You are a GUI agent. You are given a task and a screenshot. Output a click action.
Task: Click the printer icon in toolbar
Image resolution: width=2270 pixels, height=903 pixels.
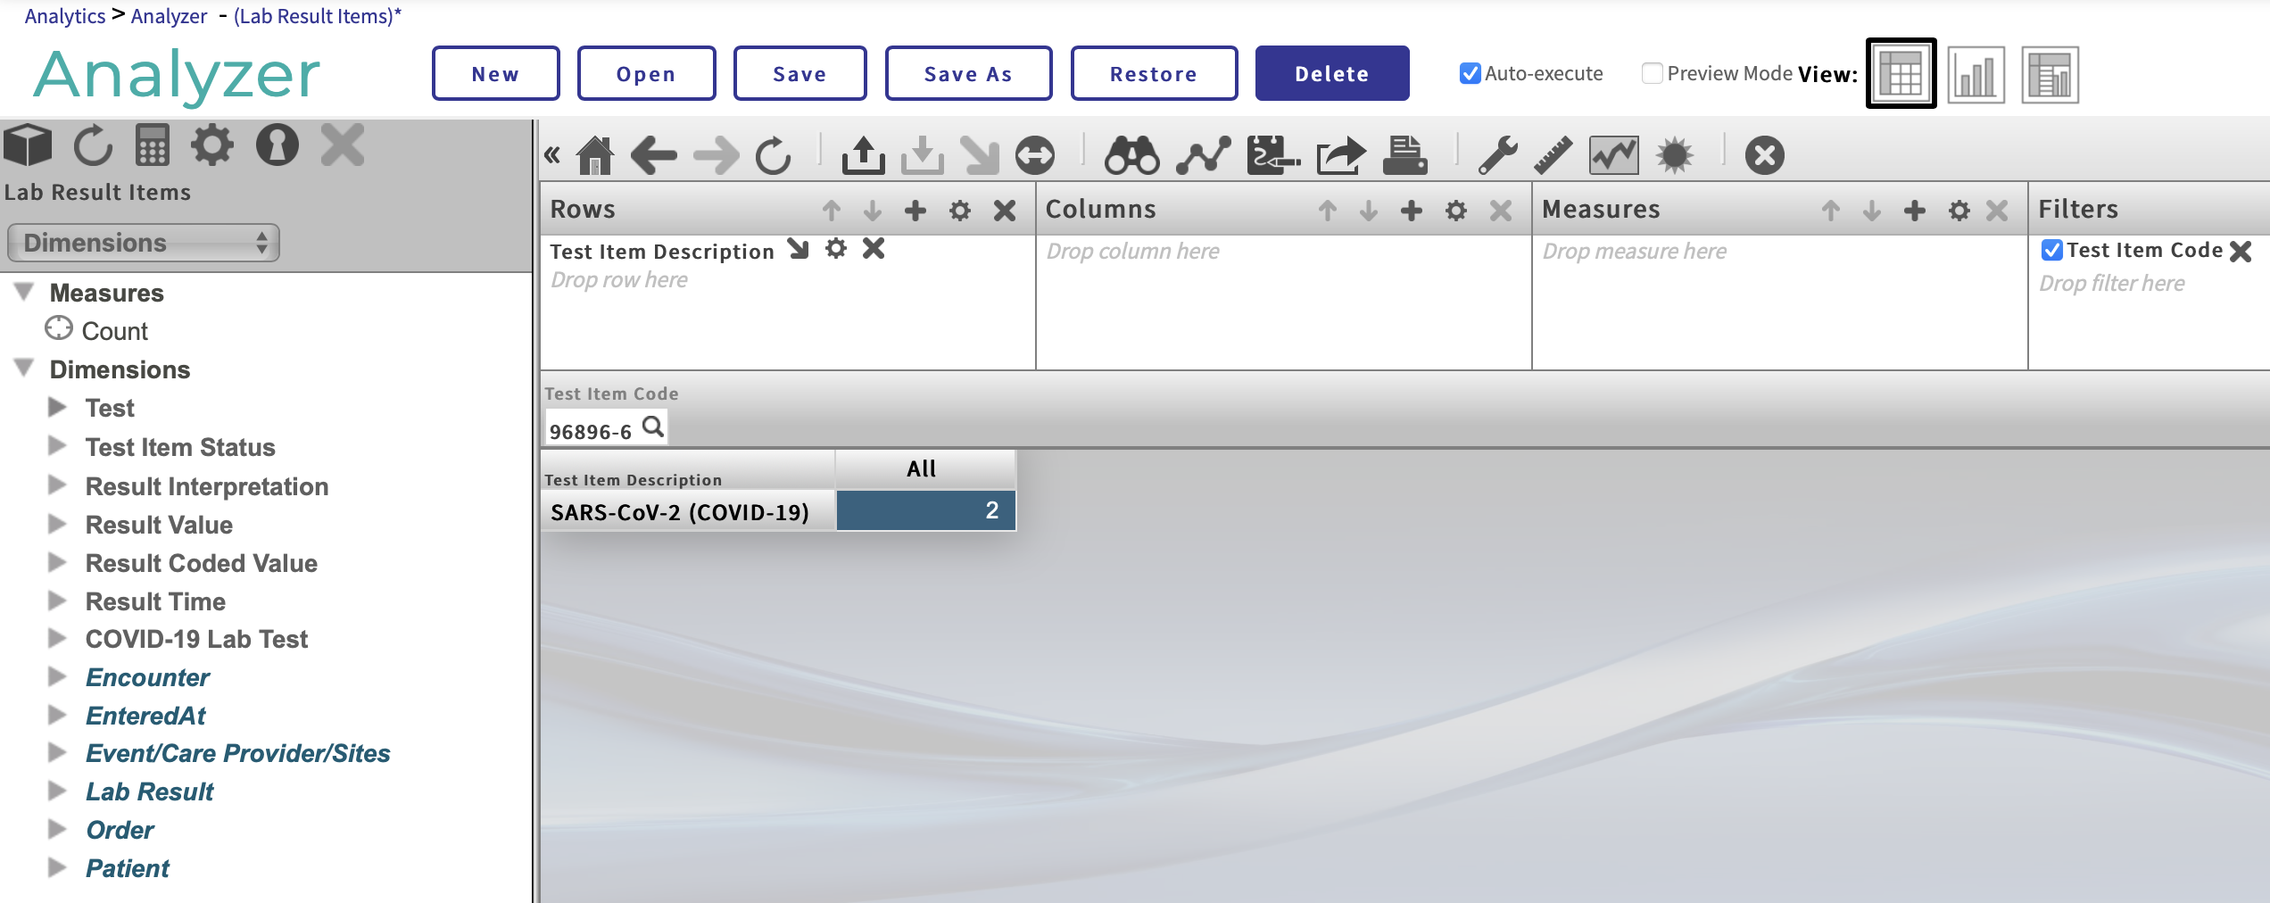(1404, 155)
